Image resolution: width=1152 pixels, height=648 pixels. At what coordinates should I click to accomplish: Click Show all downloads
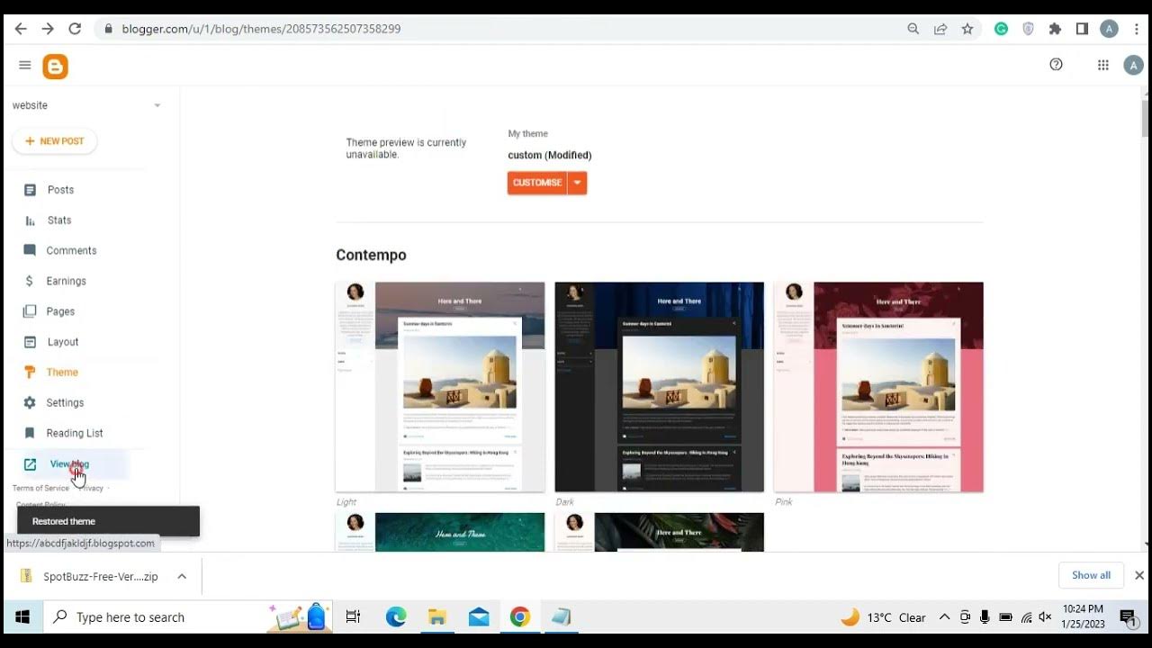tap(1091, 576)
